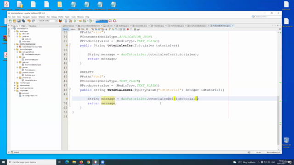Collapse the Source Packages node

coord(15,49)
